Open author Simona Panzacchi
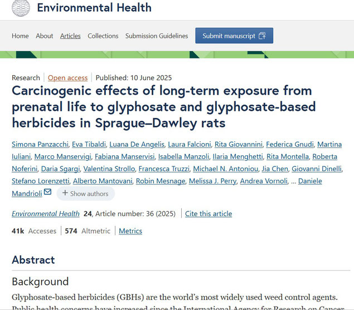 [x=40, y=144]
